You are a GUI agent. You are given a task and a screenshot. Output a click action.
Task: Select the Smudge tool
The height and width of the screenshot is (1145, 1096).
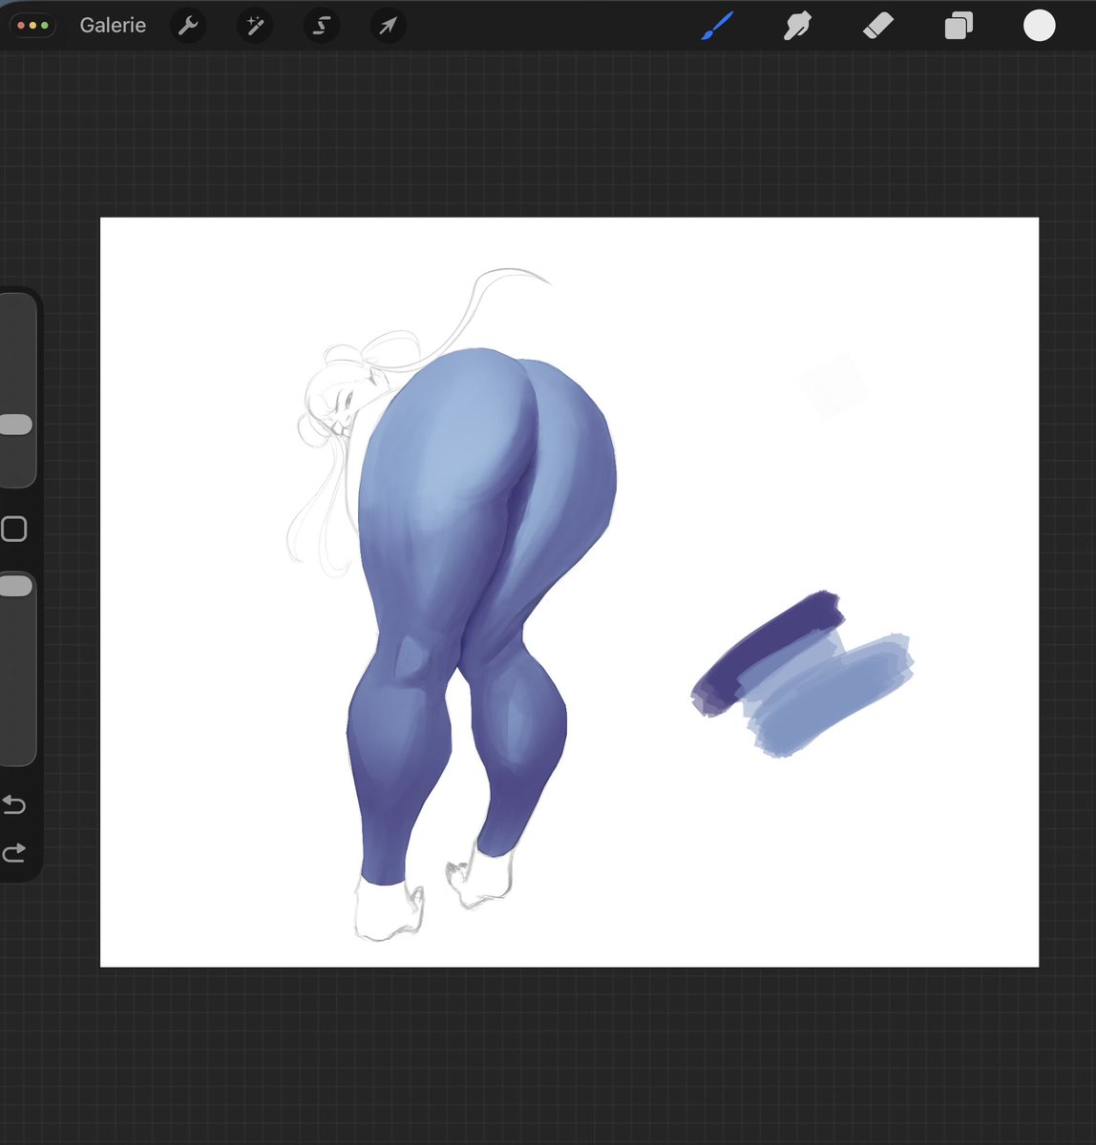click(x=797, y=26)
